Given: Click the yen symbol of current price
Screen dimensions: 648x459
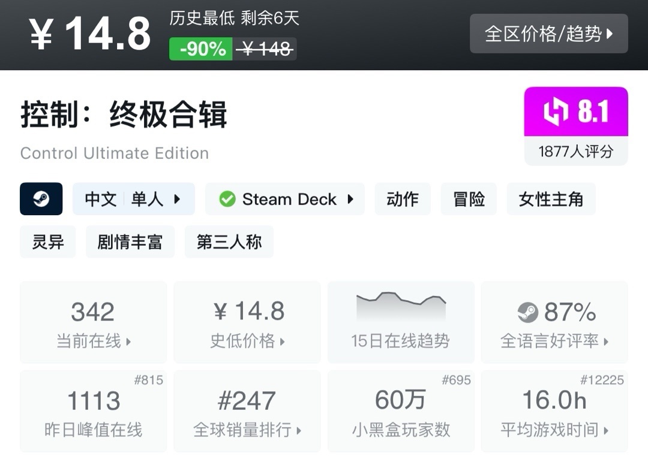Looking at the screenshot, I should tap(41, 34).
